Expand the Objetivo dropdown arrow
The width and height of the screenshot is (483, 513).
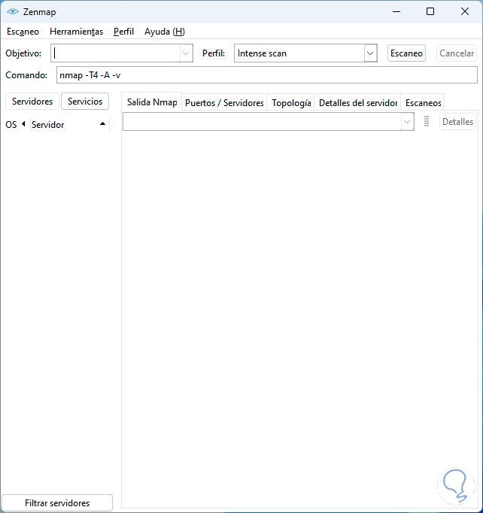(186, 53)
